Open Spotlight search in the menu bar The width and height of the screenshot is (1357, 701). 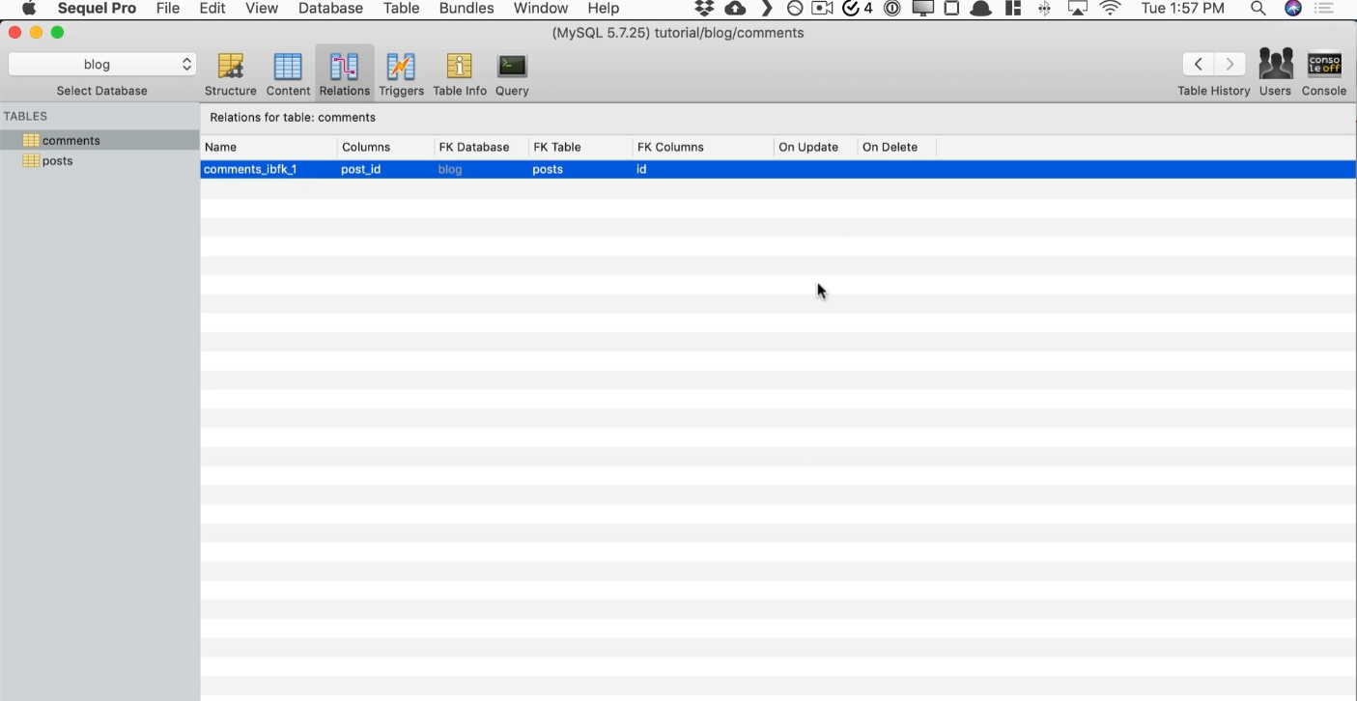(1258, 9)
